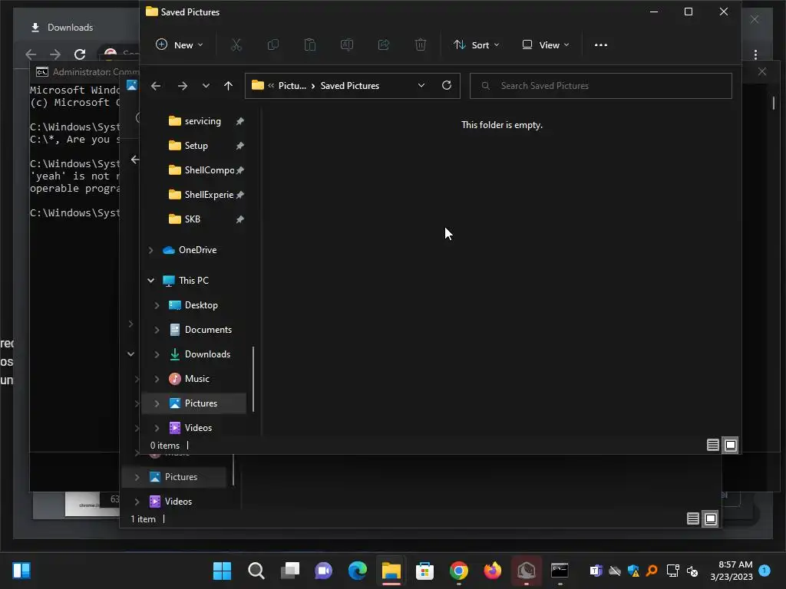786x589 pixels.
Task: Open the pinned SKB folder
Action: click(193, 219)
